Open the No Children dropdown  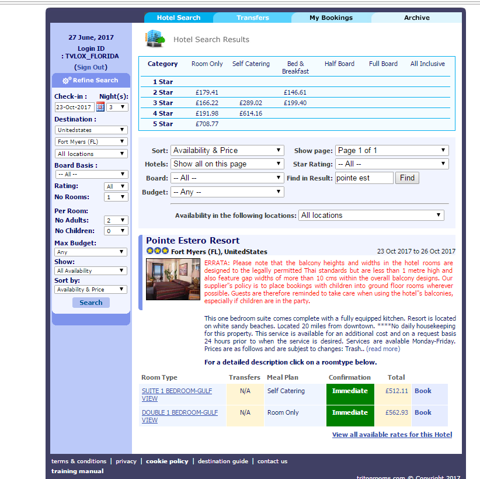pos(116,231)
